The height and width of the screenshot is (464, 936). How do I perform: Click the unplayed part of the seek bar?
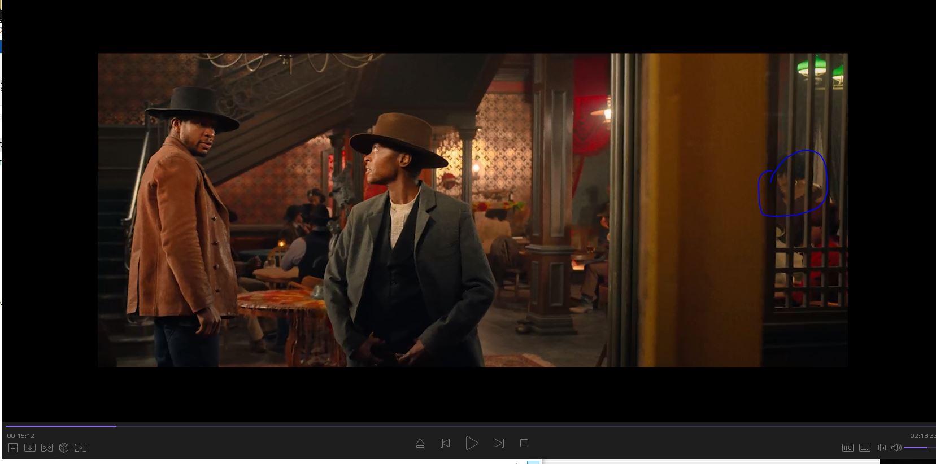click(508, 426)
